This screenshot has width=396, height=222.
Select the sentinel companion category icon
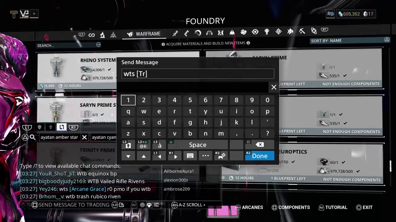[x=221, y=33]
